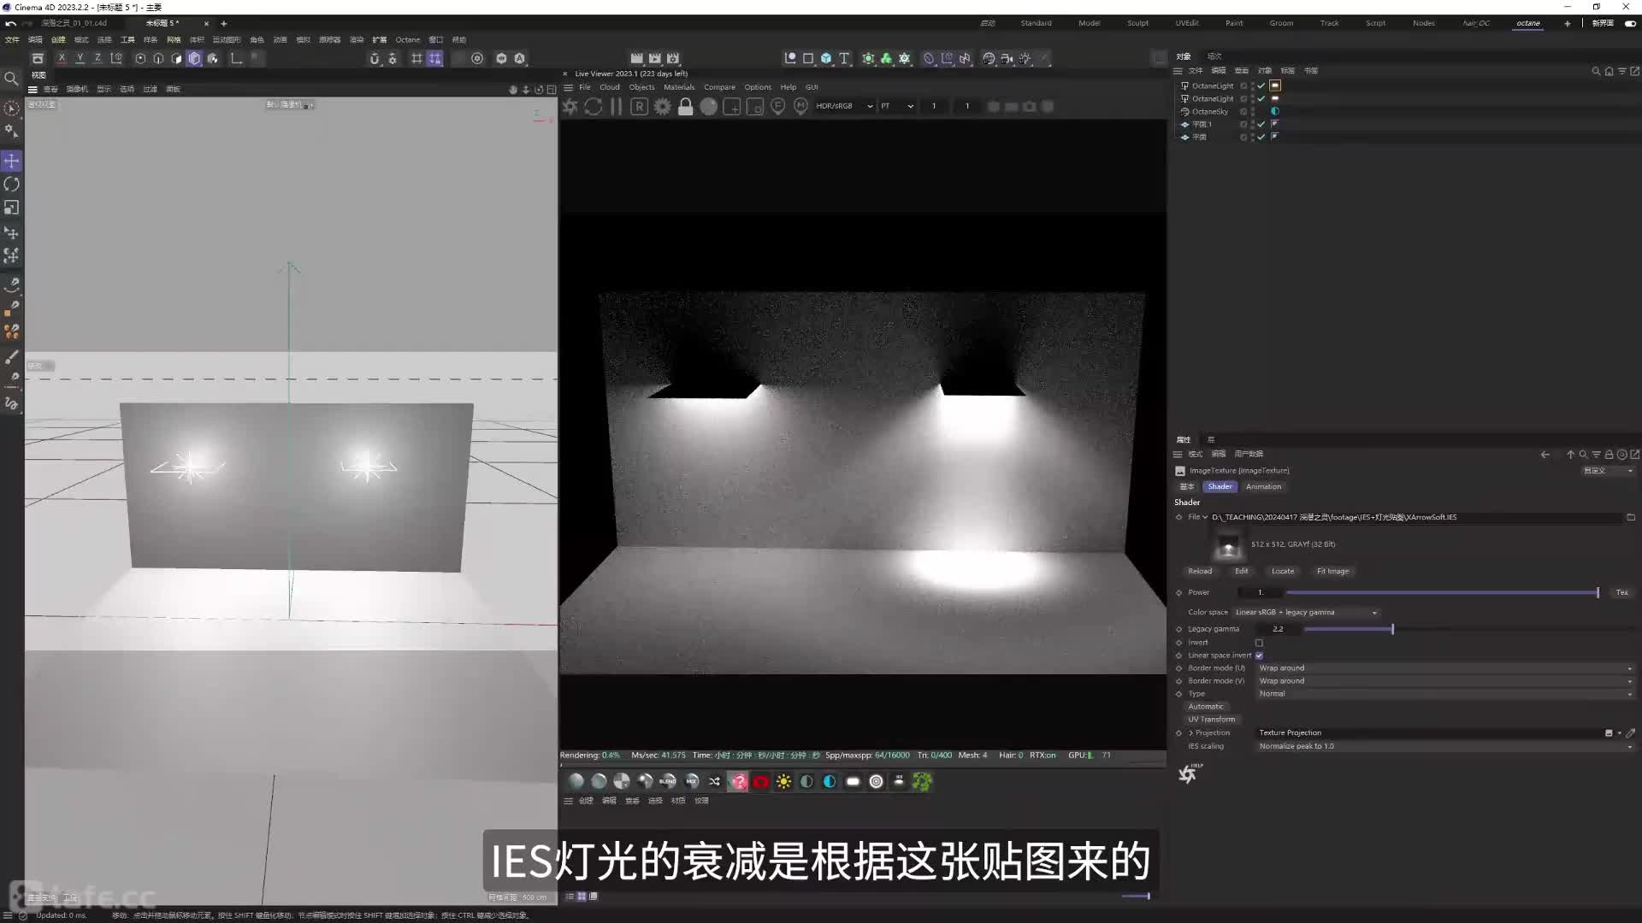Toggle Y axis lock
This screenshot has height=923, width=1642.
click(80, 58)
